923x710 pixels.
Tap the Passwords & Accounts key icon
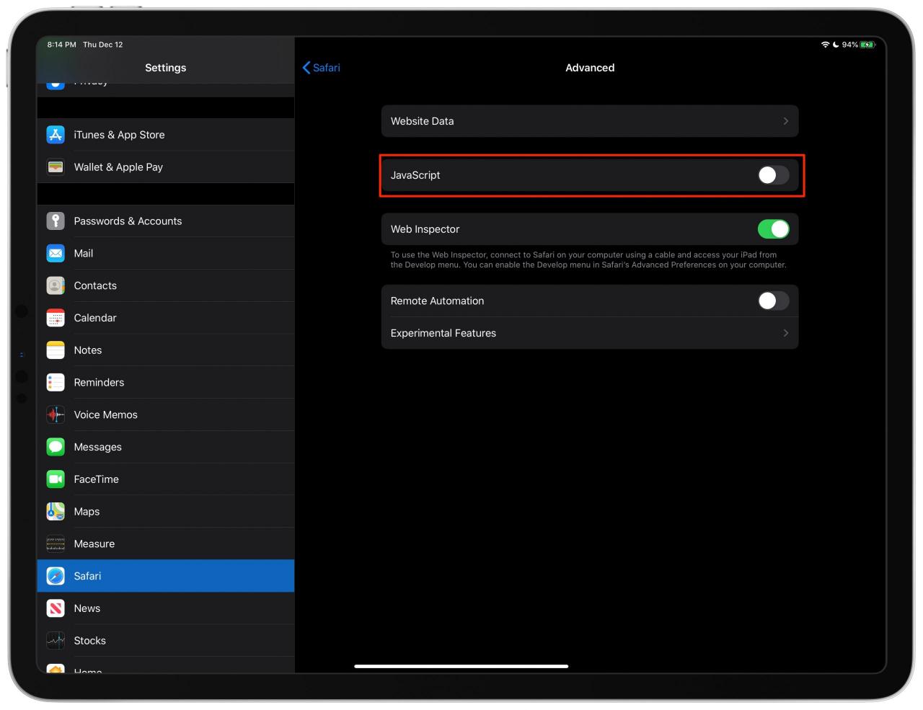click(x=56, y=221)
